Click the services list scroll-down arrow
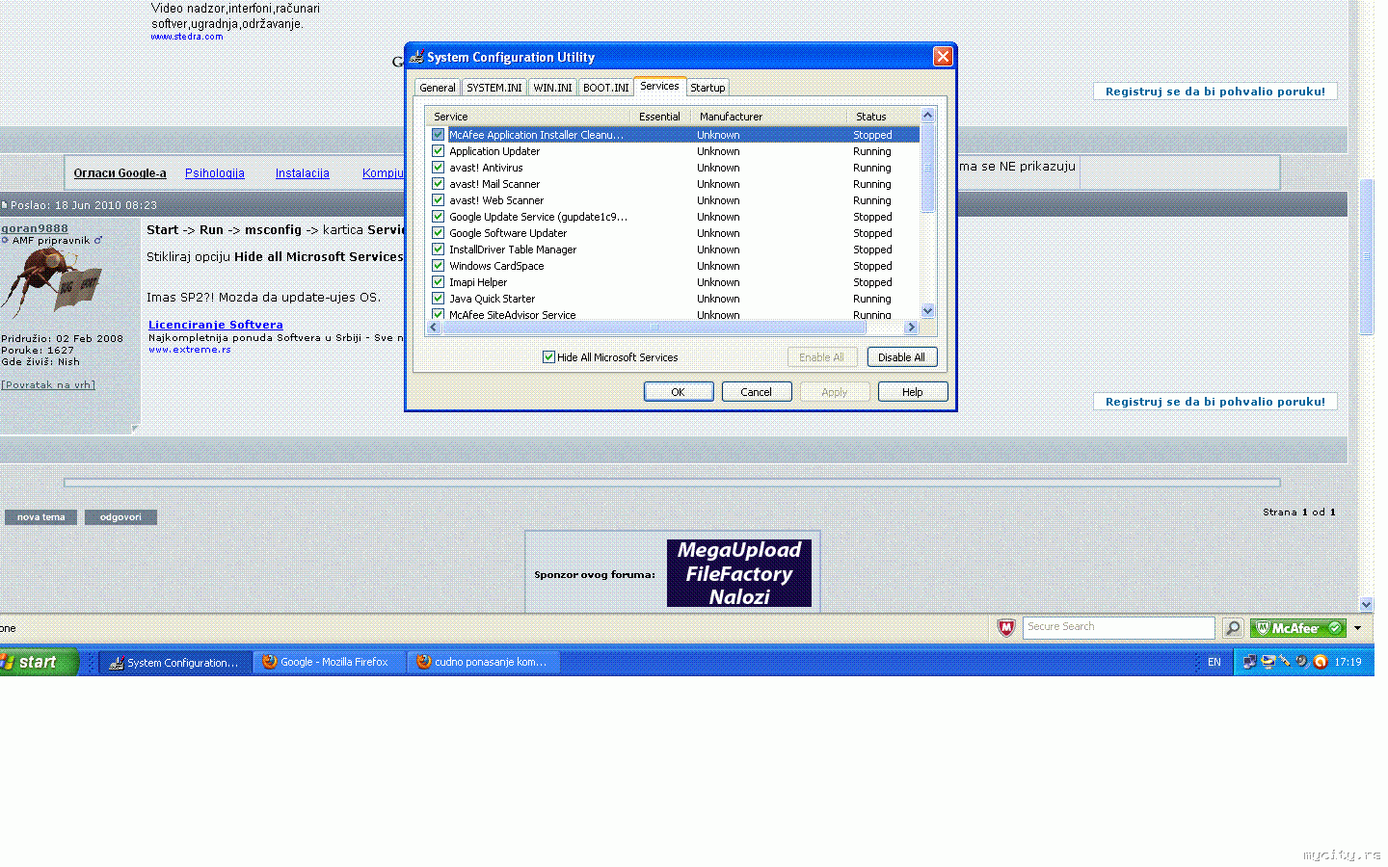Viewport: 1388px width, 867px height. tap(928, 311)
